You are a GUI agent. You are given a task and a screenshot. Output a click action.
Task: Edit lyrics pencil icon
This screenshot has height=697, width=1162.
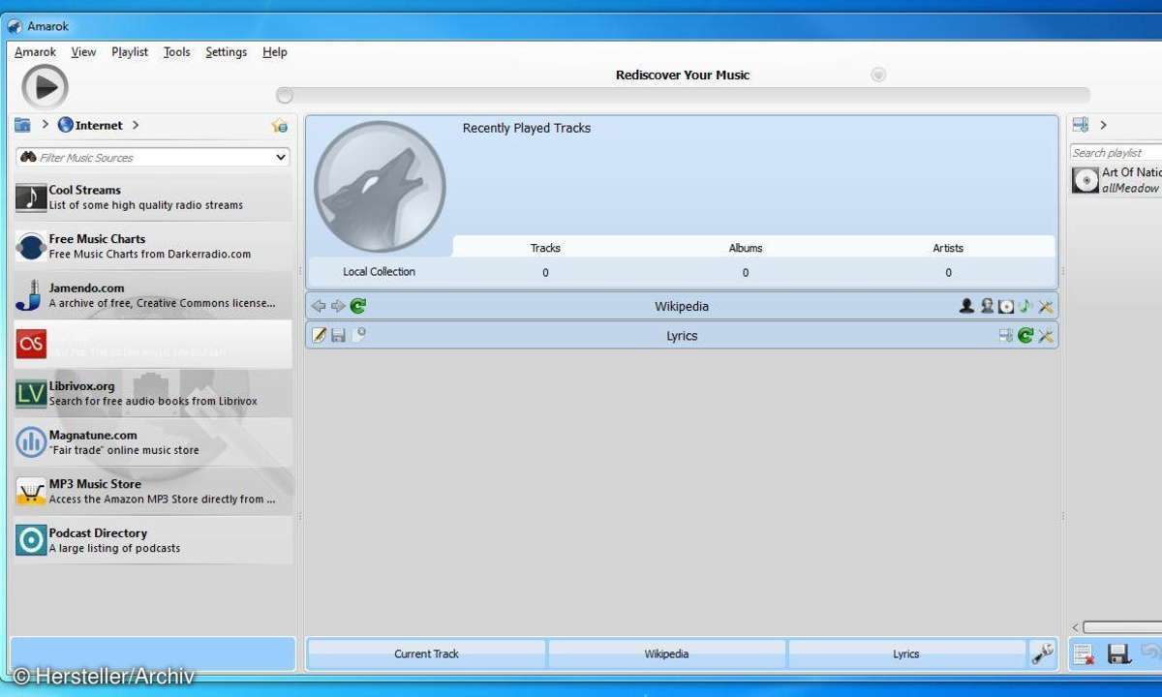pyautogui.click(x=319, y=336)
